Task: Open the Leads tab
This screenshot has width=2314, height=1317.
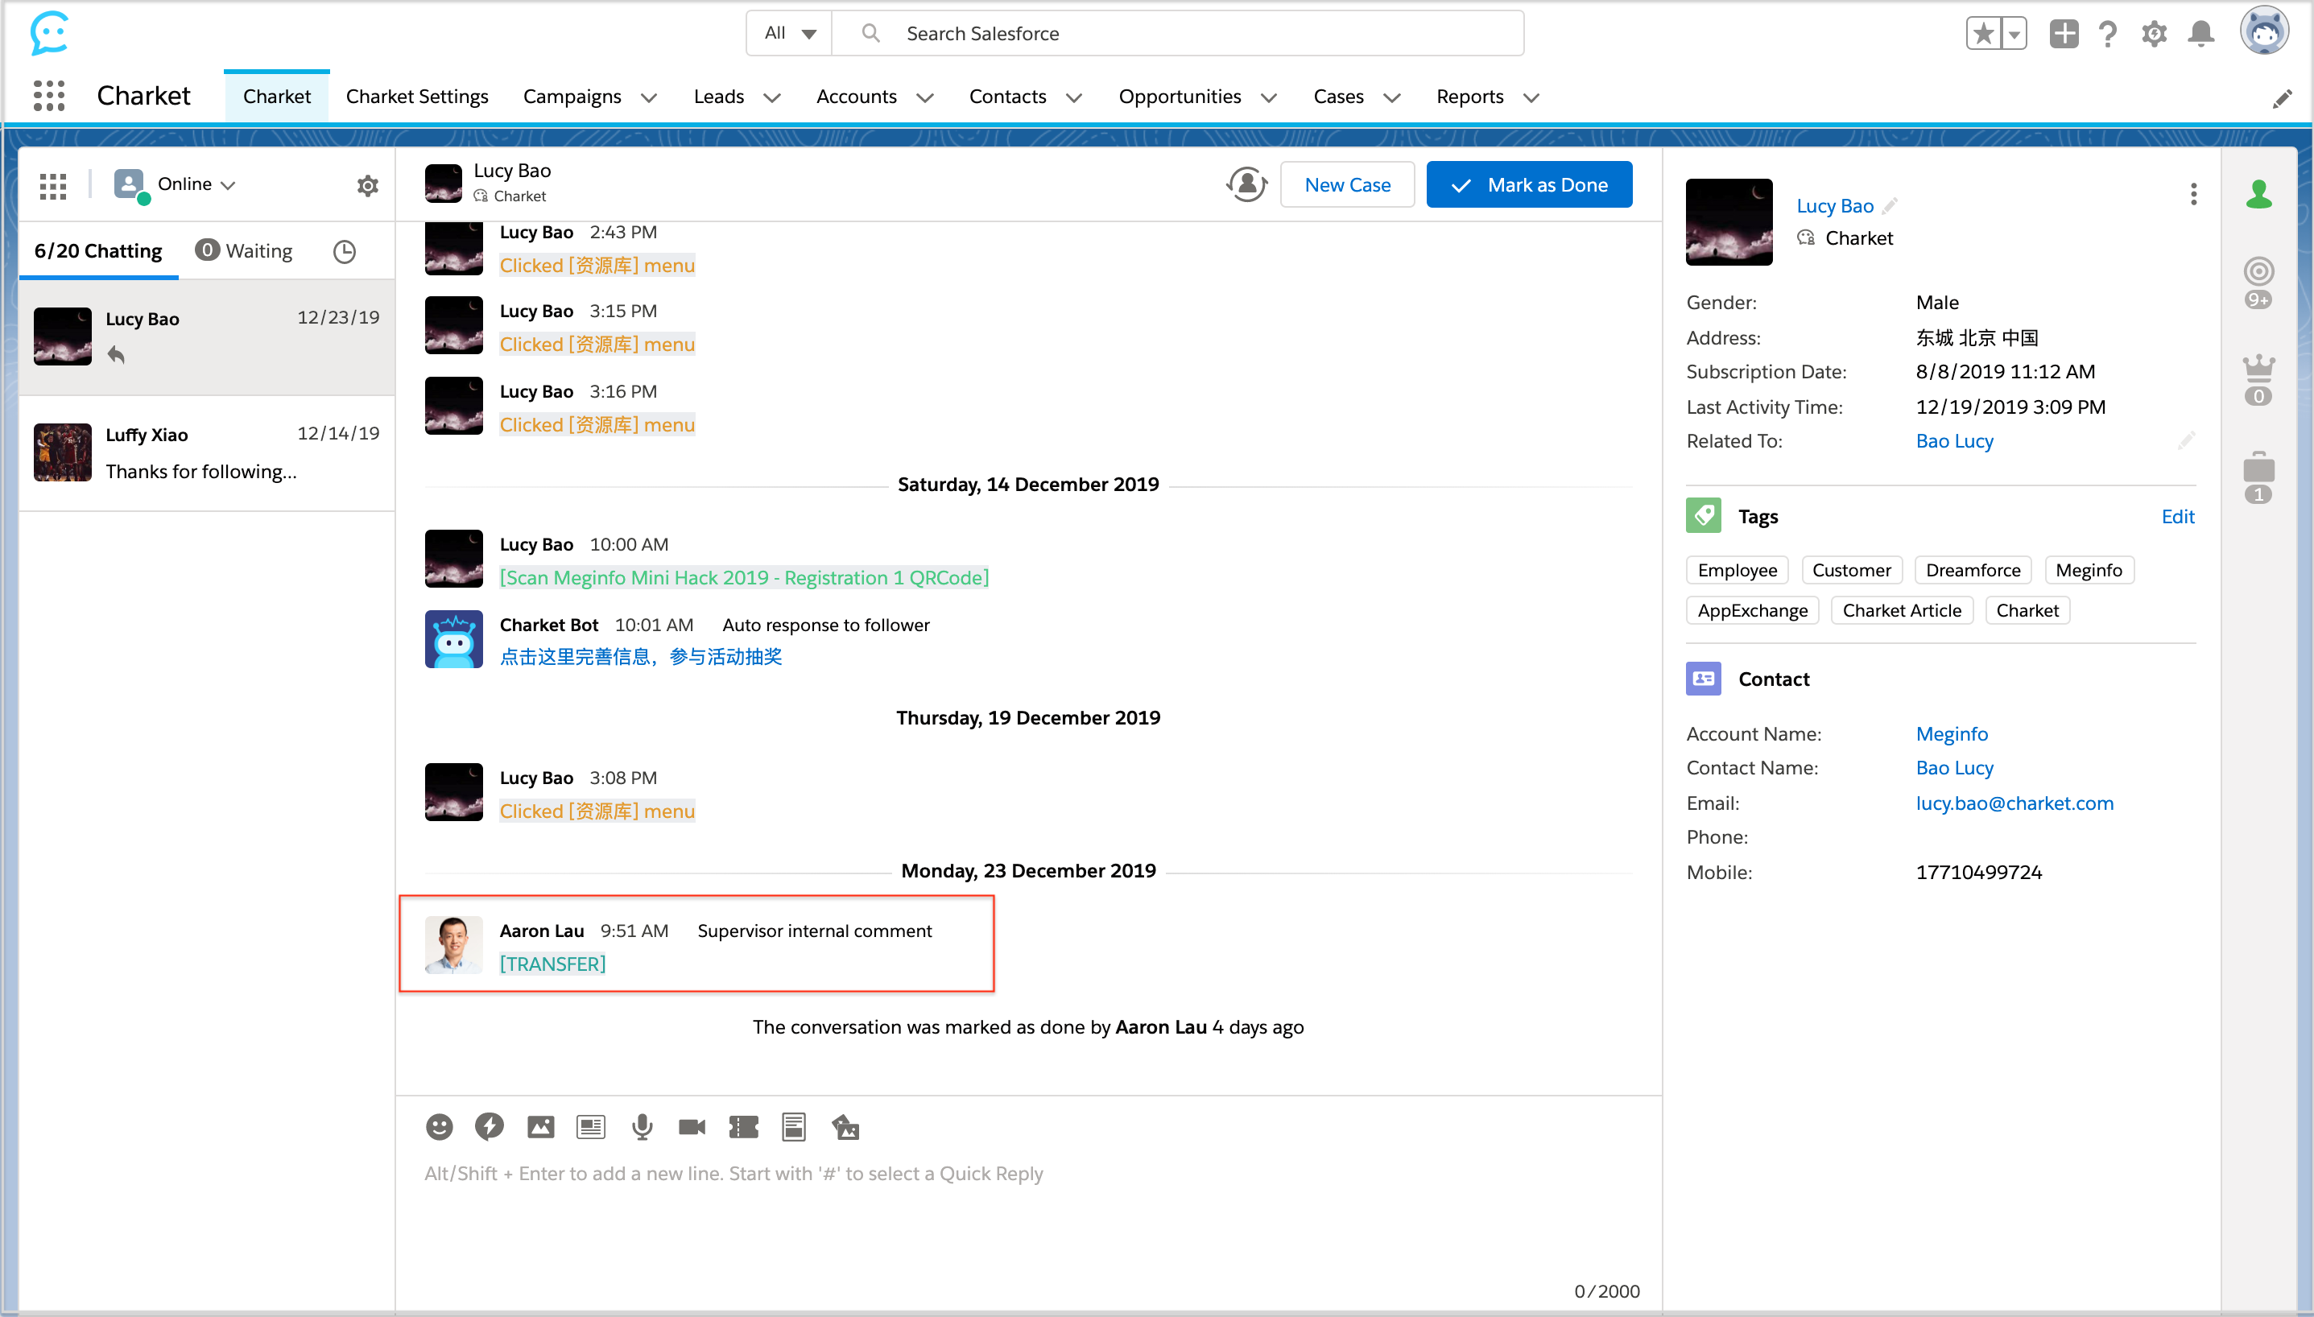Action: click(718, 97)
